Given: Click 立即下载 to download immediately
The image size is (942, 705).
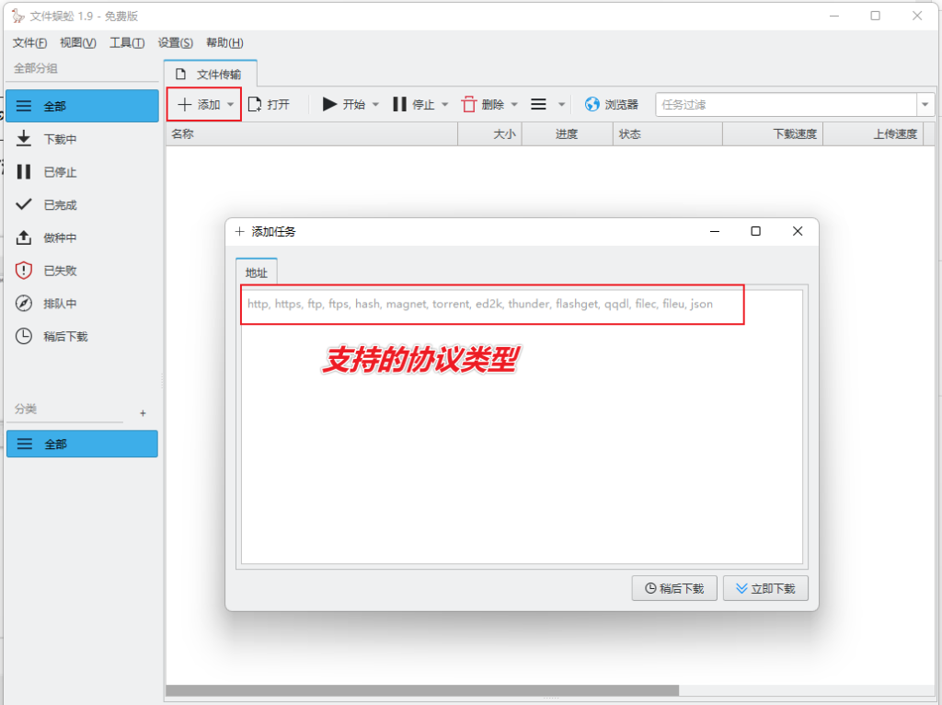Looking at the screenshot, I should pos(765,588).
